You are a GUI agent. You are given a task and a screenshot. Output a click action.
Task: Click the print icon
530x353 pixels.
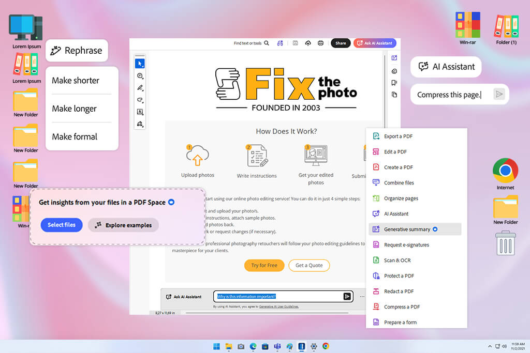(x=320, y=43)
